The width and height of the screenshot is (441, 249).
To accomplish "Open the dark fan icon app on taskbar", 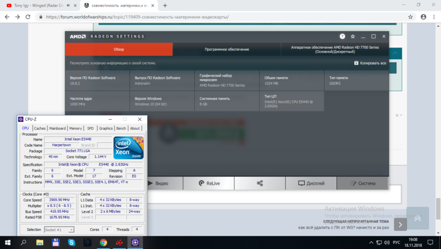I will tap(88, 242).
